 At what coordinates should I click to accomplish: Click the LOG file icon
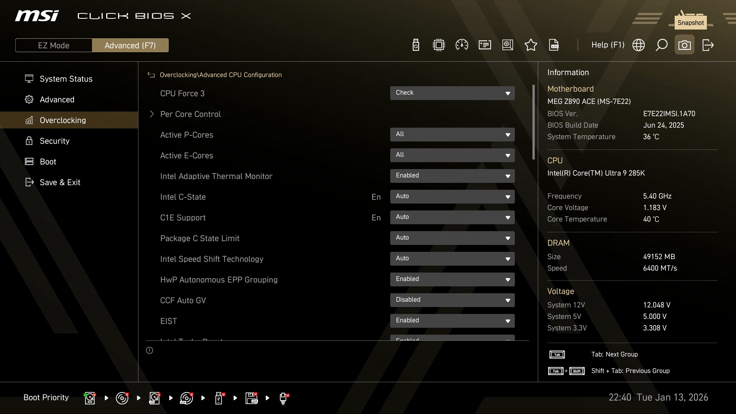pos(554,45)
